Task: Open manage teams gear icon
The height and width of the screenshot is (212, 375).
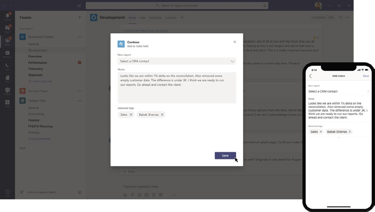Action: [80, 192]
